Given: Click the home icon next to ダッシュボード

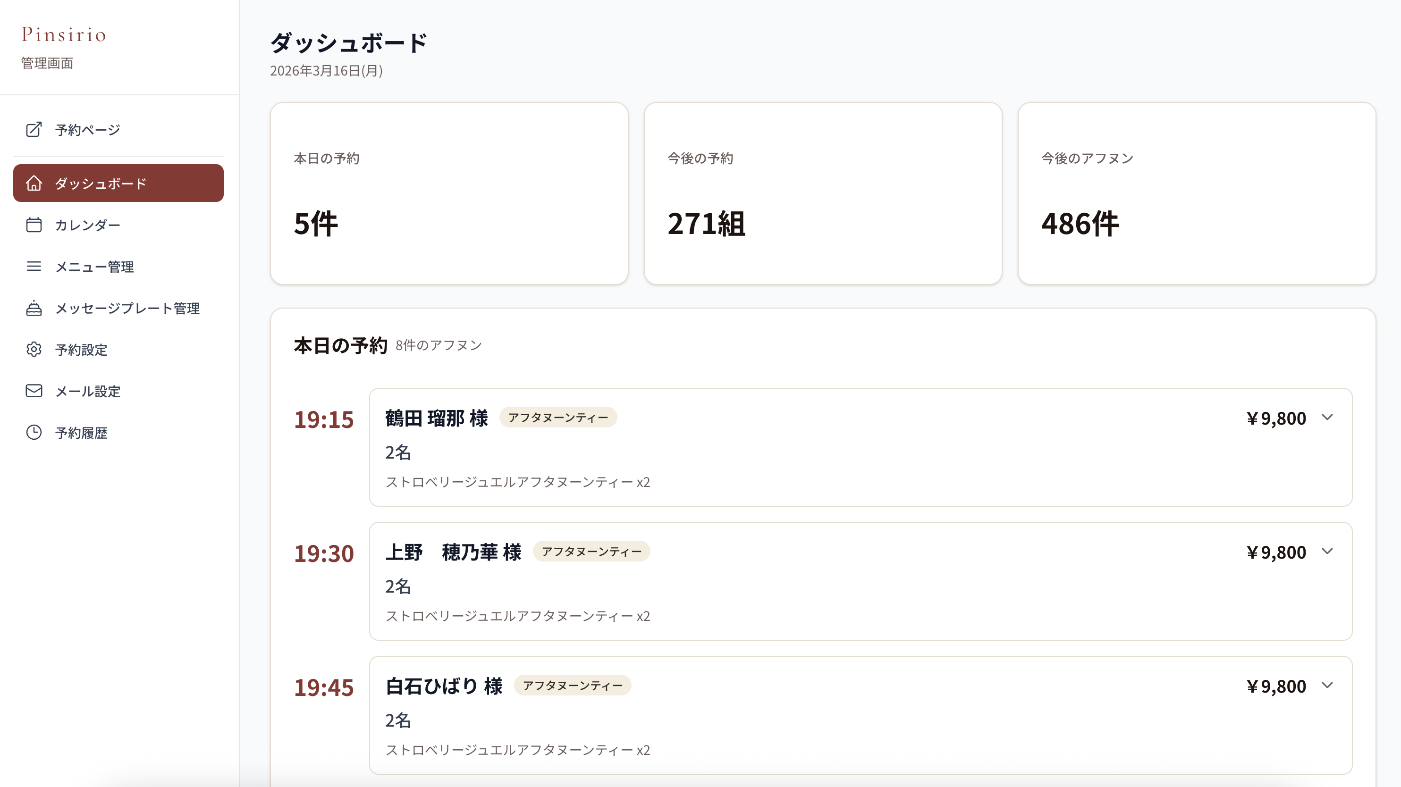Looking at the screenshot, I should coord(34,183).
